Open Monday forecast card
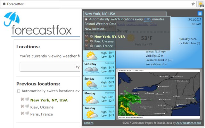Viewport: 205px width, 128px height. 99,98
